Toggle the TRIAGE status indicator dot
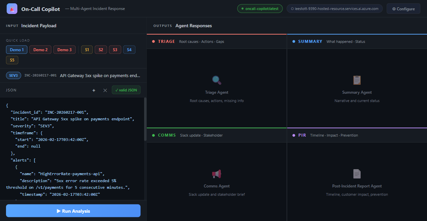Viewport: 427px width, 221px height. 153,42
